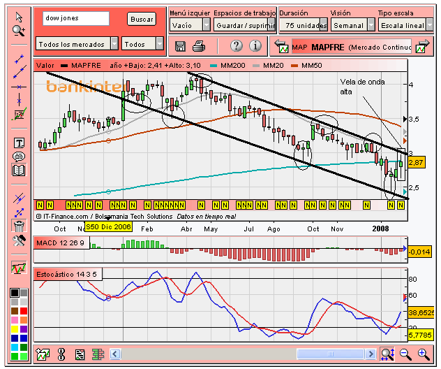The width and height of the screenshot is (441, 369).
Task: Open the info 'i' icon
Action: click(255, 45)
